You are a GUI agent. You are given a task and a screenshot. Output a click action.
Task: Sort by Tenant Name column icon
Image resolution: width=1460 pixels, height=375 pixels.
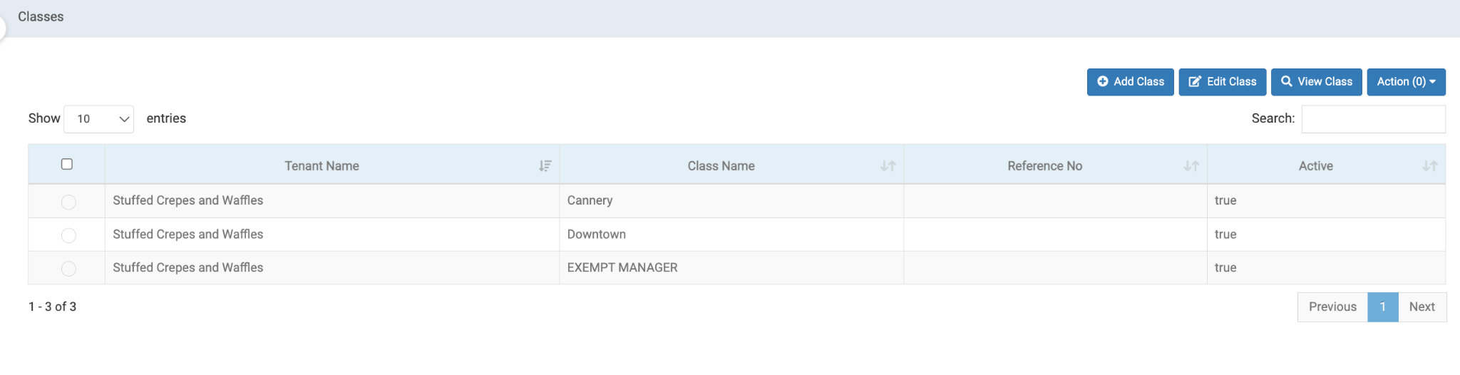click(545, 166)
